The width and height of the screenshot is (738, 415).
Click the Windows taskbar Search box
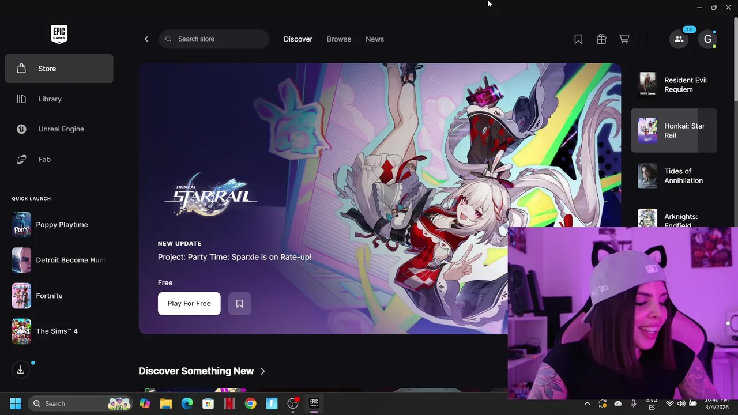click(80, 403)
